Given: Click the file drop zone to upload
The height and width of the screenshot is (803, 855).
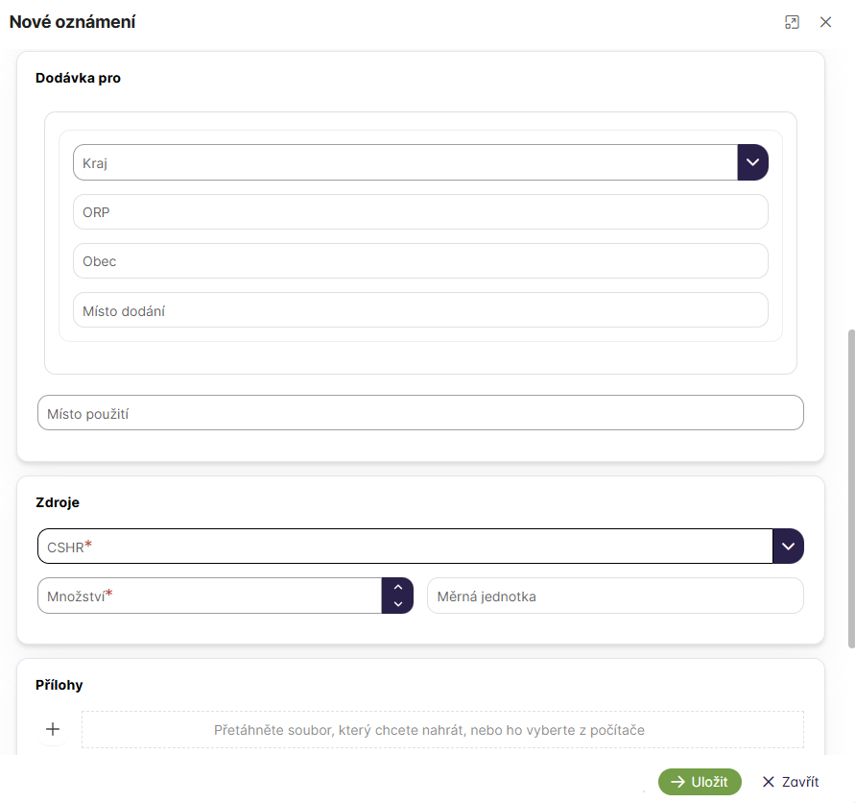Looking at the screenshot, I should click(441, 730).
